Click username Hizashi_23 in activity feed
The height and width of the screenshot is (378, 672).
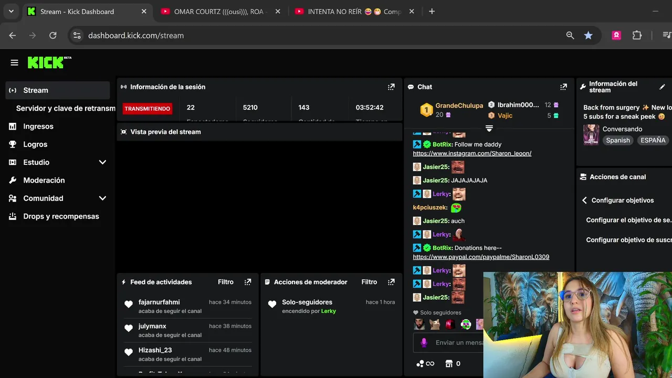(155, 350)
